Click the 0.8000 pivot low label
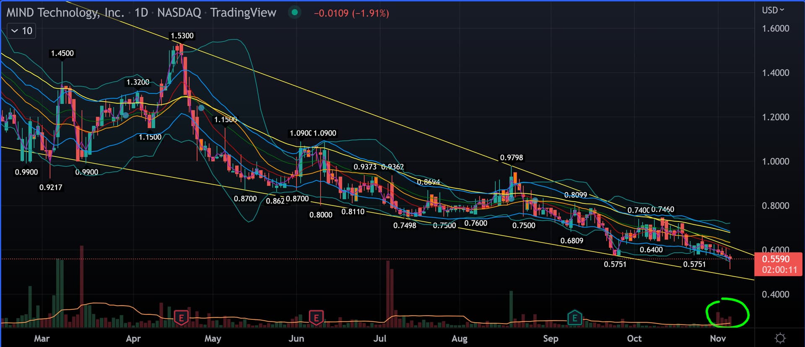 click(321, 215)
